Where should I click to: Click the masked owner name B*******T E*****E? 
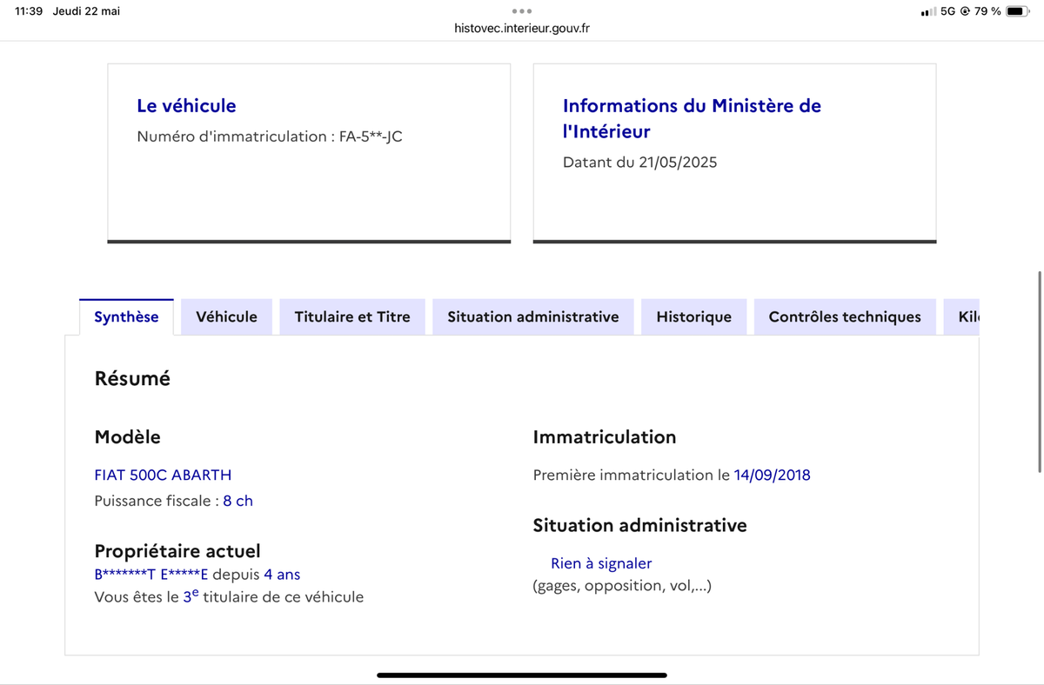click(151, 575)
